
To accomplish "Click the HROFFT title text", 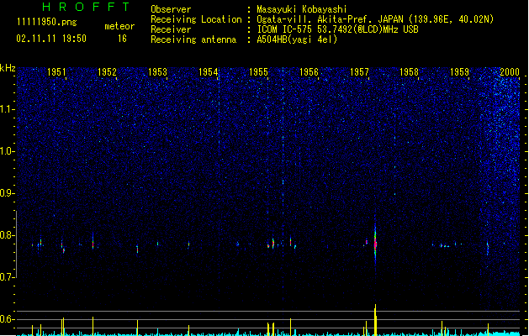I will pos(87,7).
